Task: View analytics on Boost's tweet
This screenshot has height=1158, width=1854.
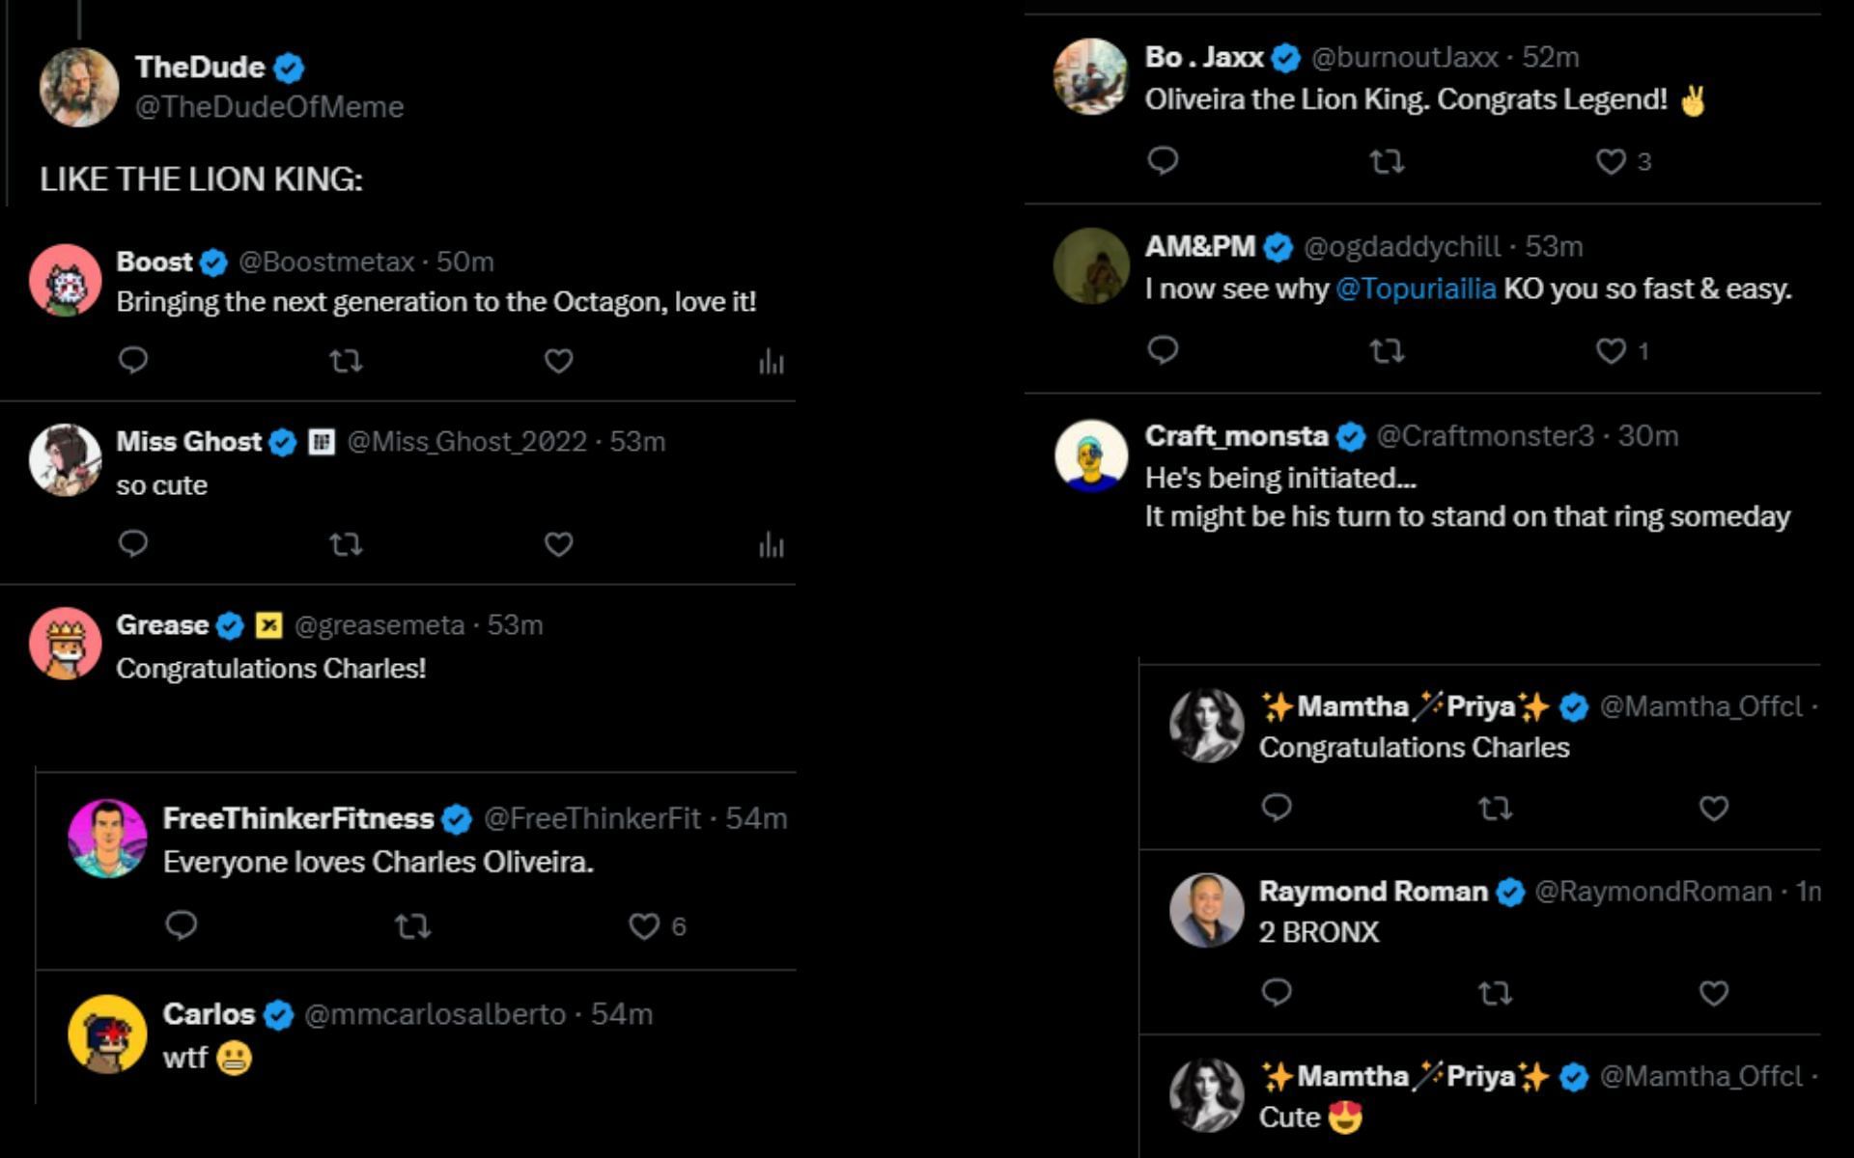Action: (x=772, y=362)
